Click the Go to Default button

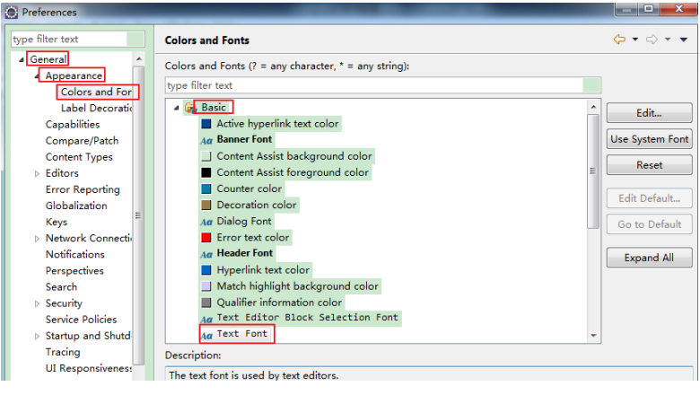coord(649,224)
